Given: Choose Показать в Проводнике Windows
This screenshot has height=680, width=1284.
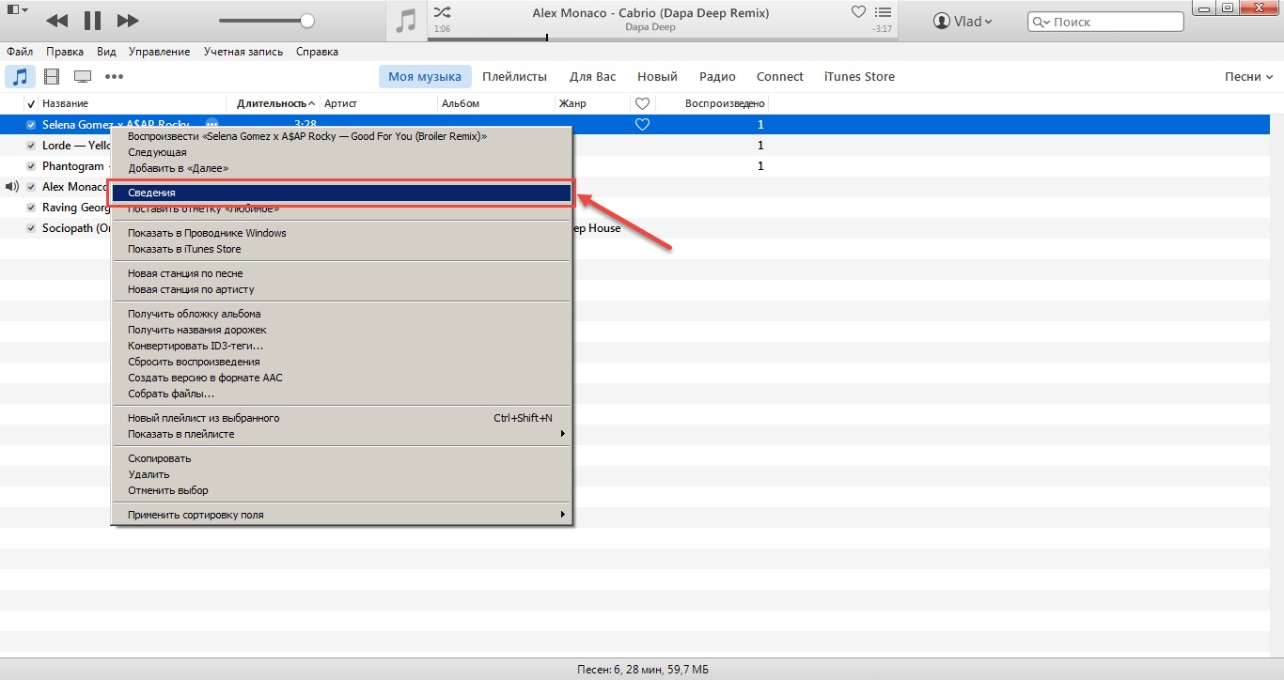Looking at the screenshot, I should coord(342,233).
